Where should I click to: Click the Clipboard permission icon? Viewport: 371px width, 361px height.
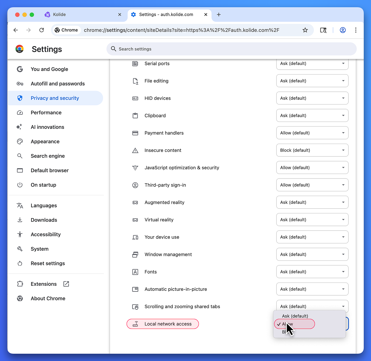click(135, 116)
